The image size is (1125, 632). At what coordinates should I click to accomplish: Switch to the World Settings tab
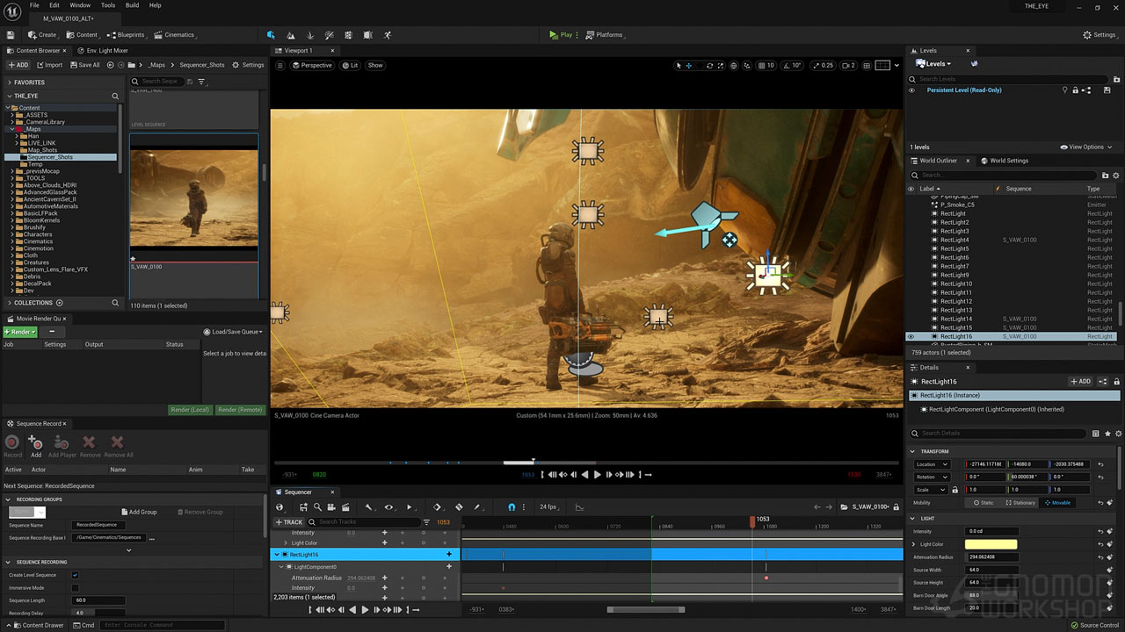[x=1008, y=161]
